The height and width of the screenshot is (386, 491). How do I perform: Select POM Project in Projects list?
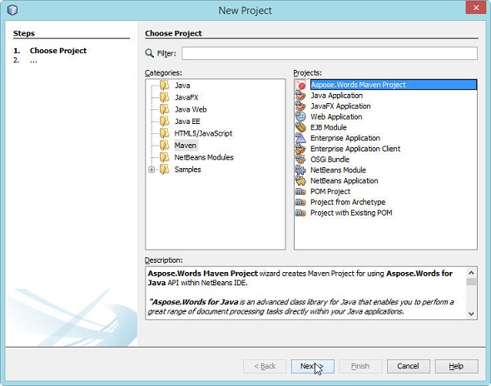[x=330, y=191]
